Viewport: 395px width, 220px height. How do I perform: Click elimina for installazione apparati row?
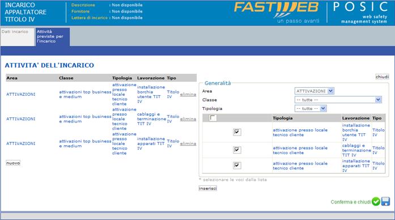click(188, 143)
